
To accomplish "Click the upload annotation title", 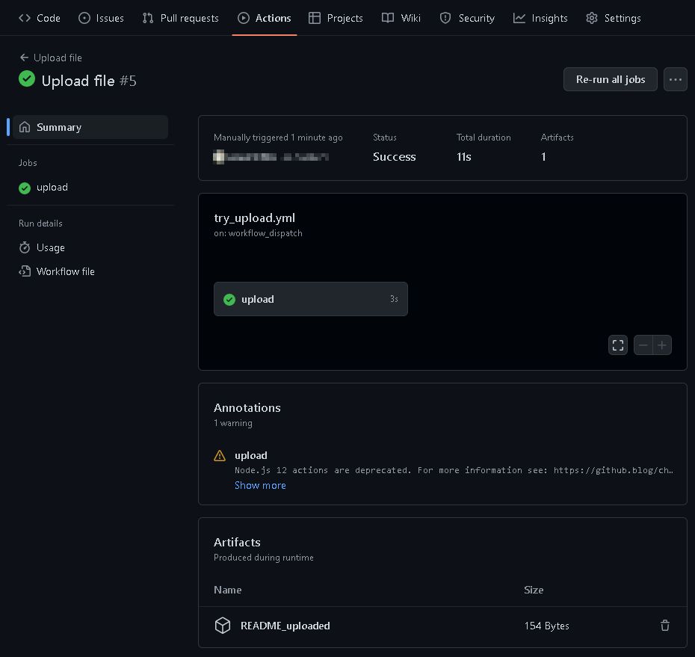I will [251, 455].
